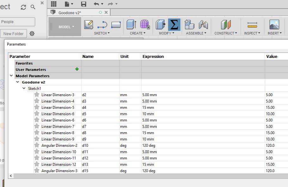Favorite the d3 parameter star
The width and height of the screenshot is (288, 187).
pyautogui.click(x=37, y=101)
